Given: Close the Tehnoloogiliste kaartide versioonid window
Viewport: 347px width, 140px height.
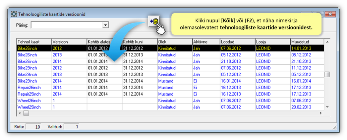Looking at the screenshot, I should (x=330, y=14).
